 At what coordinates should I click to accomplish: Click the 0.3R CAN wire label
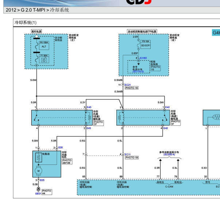click(x=157, y=168)
